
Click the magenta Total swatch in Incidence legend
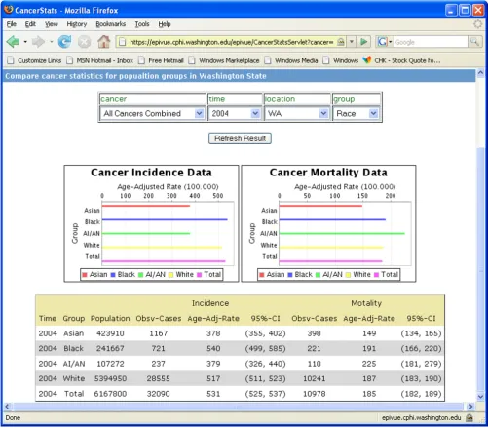tap(199, 275)
